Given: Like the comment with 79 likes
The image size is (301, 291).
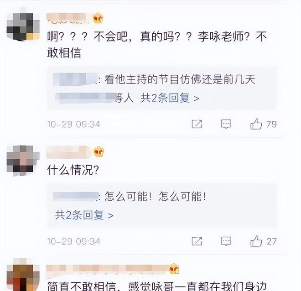Looking at the screenshot, I should [x=256, y=124].
